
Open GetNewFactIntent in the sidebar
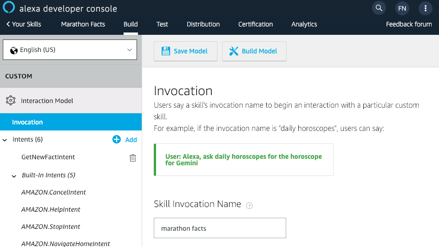click(48, 157)
